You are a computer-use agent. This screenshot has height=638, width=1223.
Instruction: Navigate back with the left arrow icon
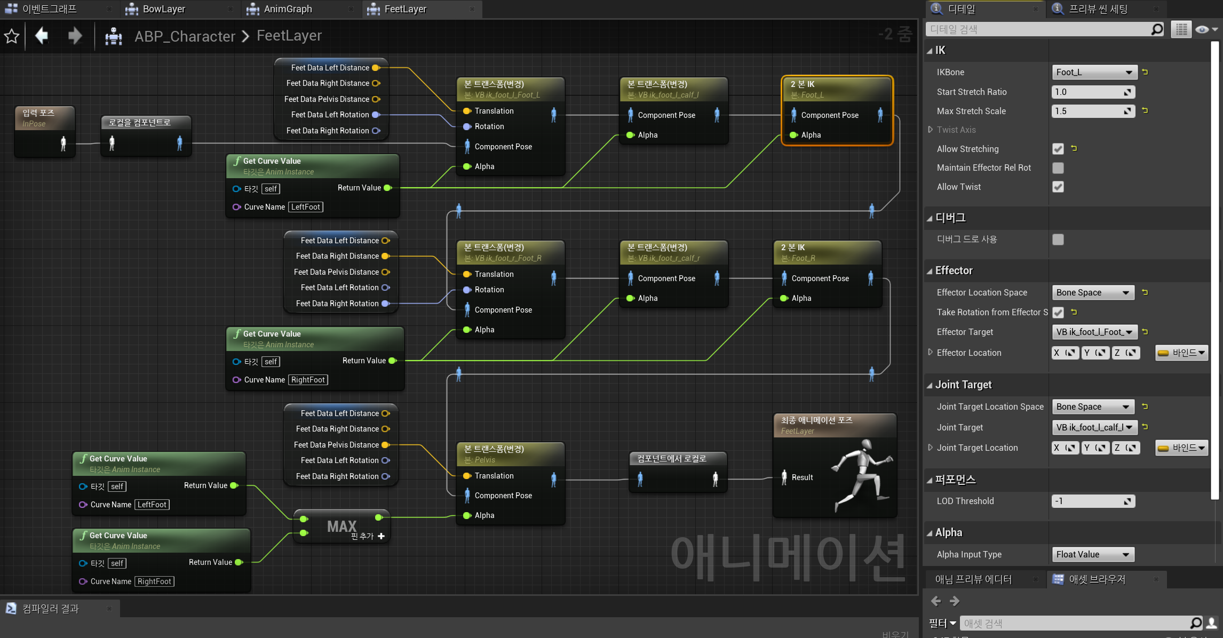click(42, 36)
